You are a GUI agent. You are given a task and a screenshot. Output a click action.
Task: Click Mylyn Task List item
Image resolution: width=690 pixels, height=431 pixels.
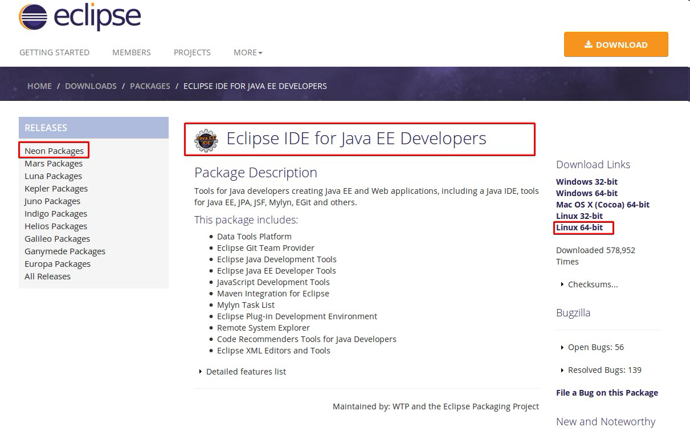246,305
